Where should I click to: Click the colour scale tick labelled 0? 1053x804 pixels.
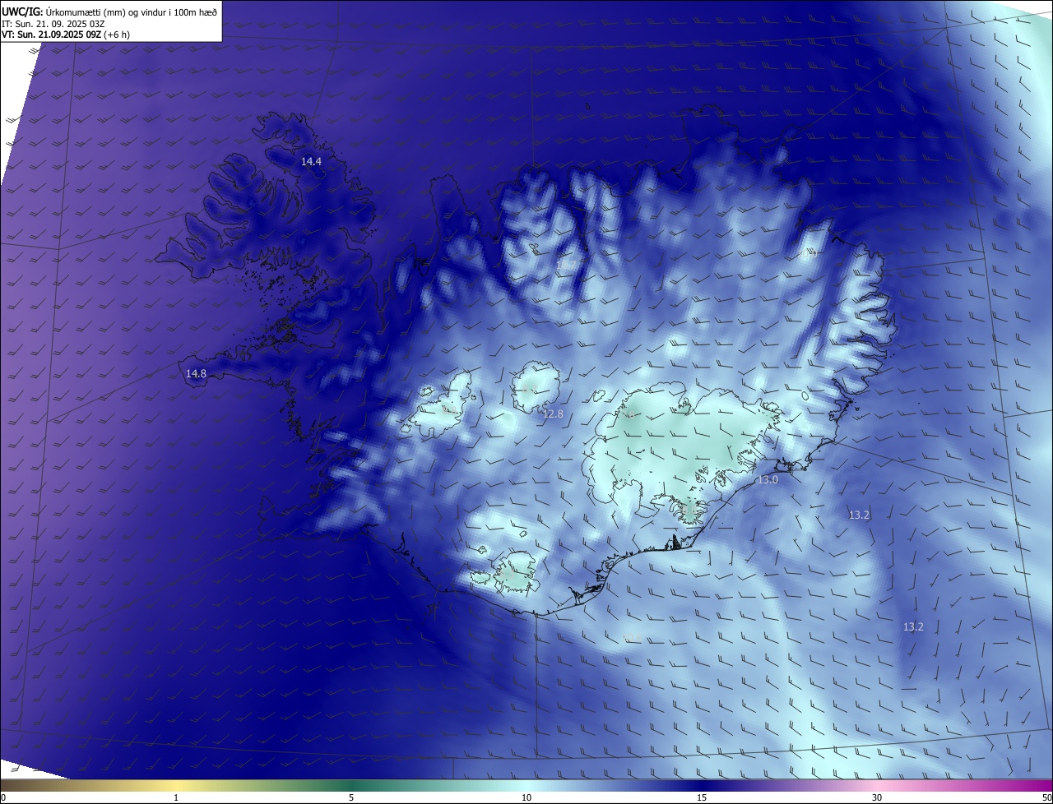3,797
